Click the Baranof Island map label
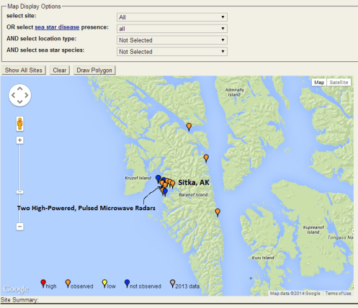The width and height of the screenshot is (358, 308). (x=193, y=195)
